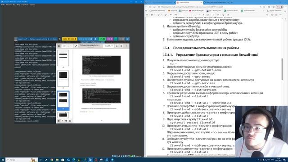288x162 pixels.
Task: Open the Машина menu in VirtualBox
Action: [9, 4]
